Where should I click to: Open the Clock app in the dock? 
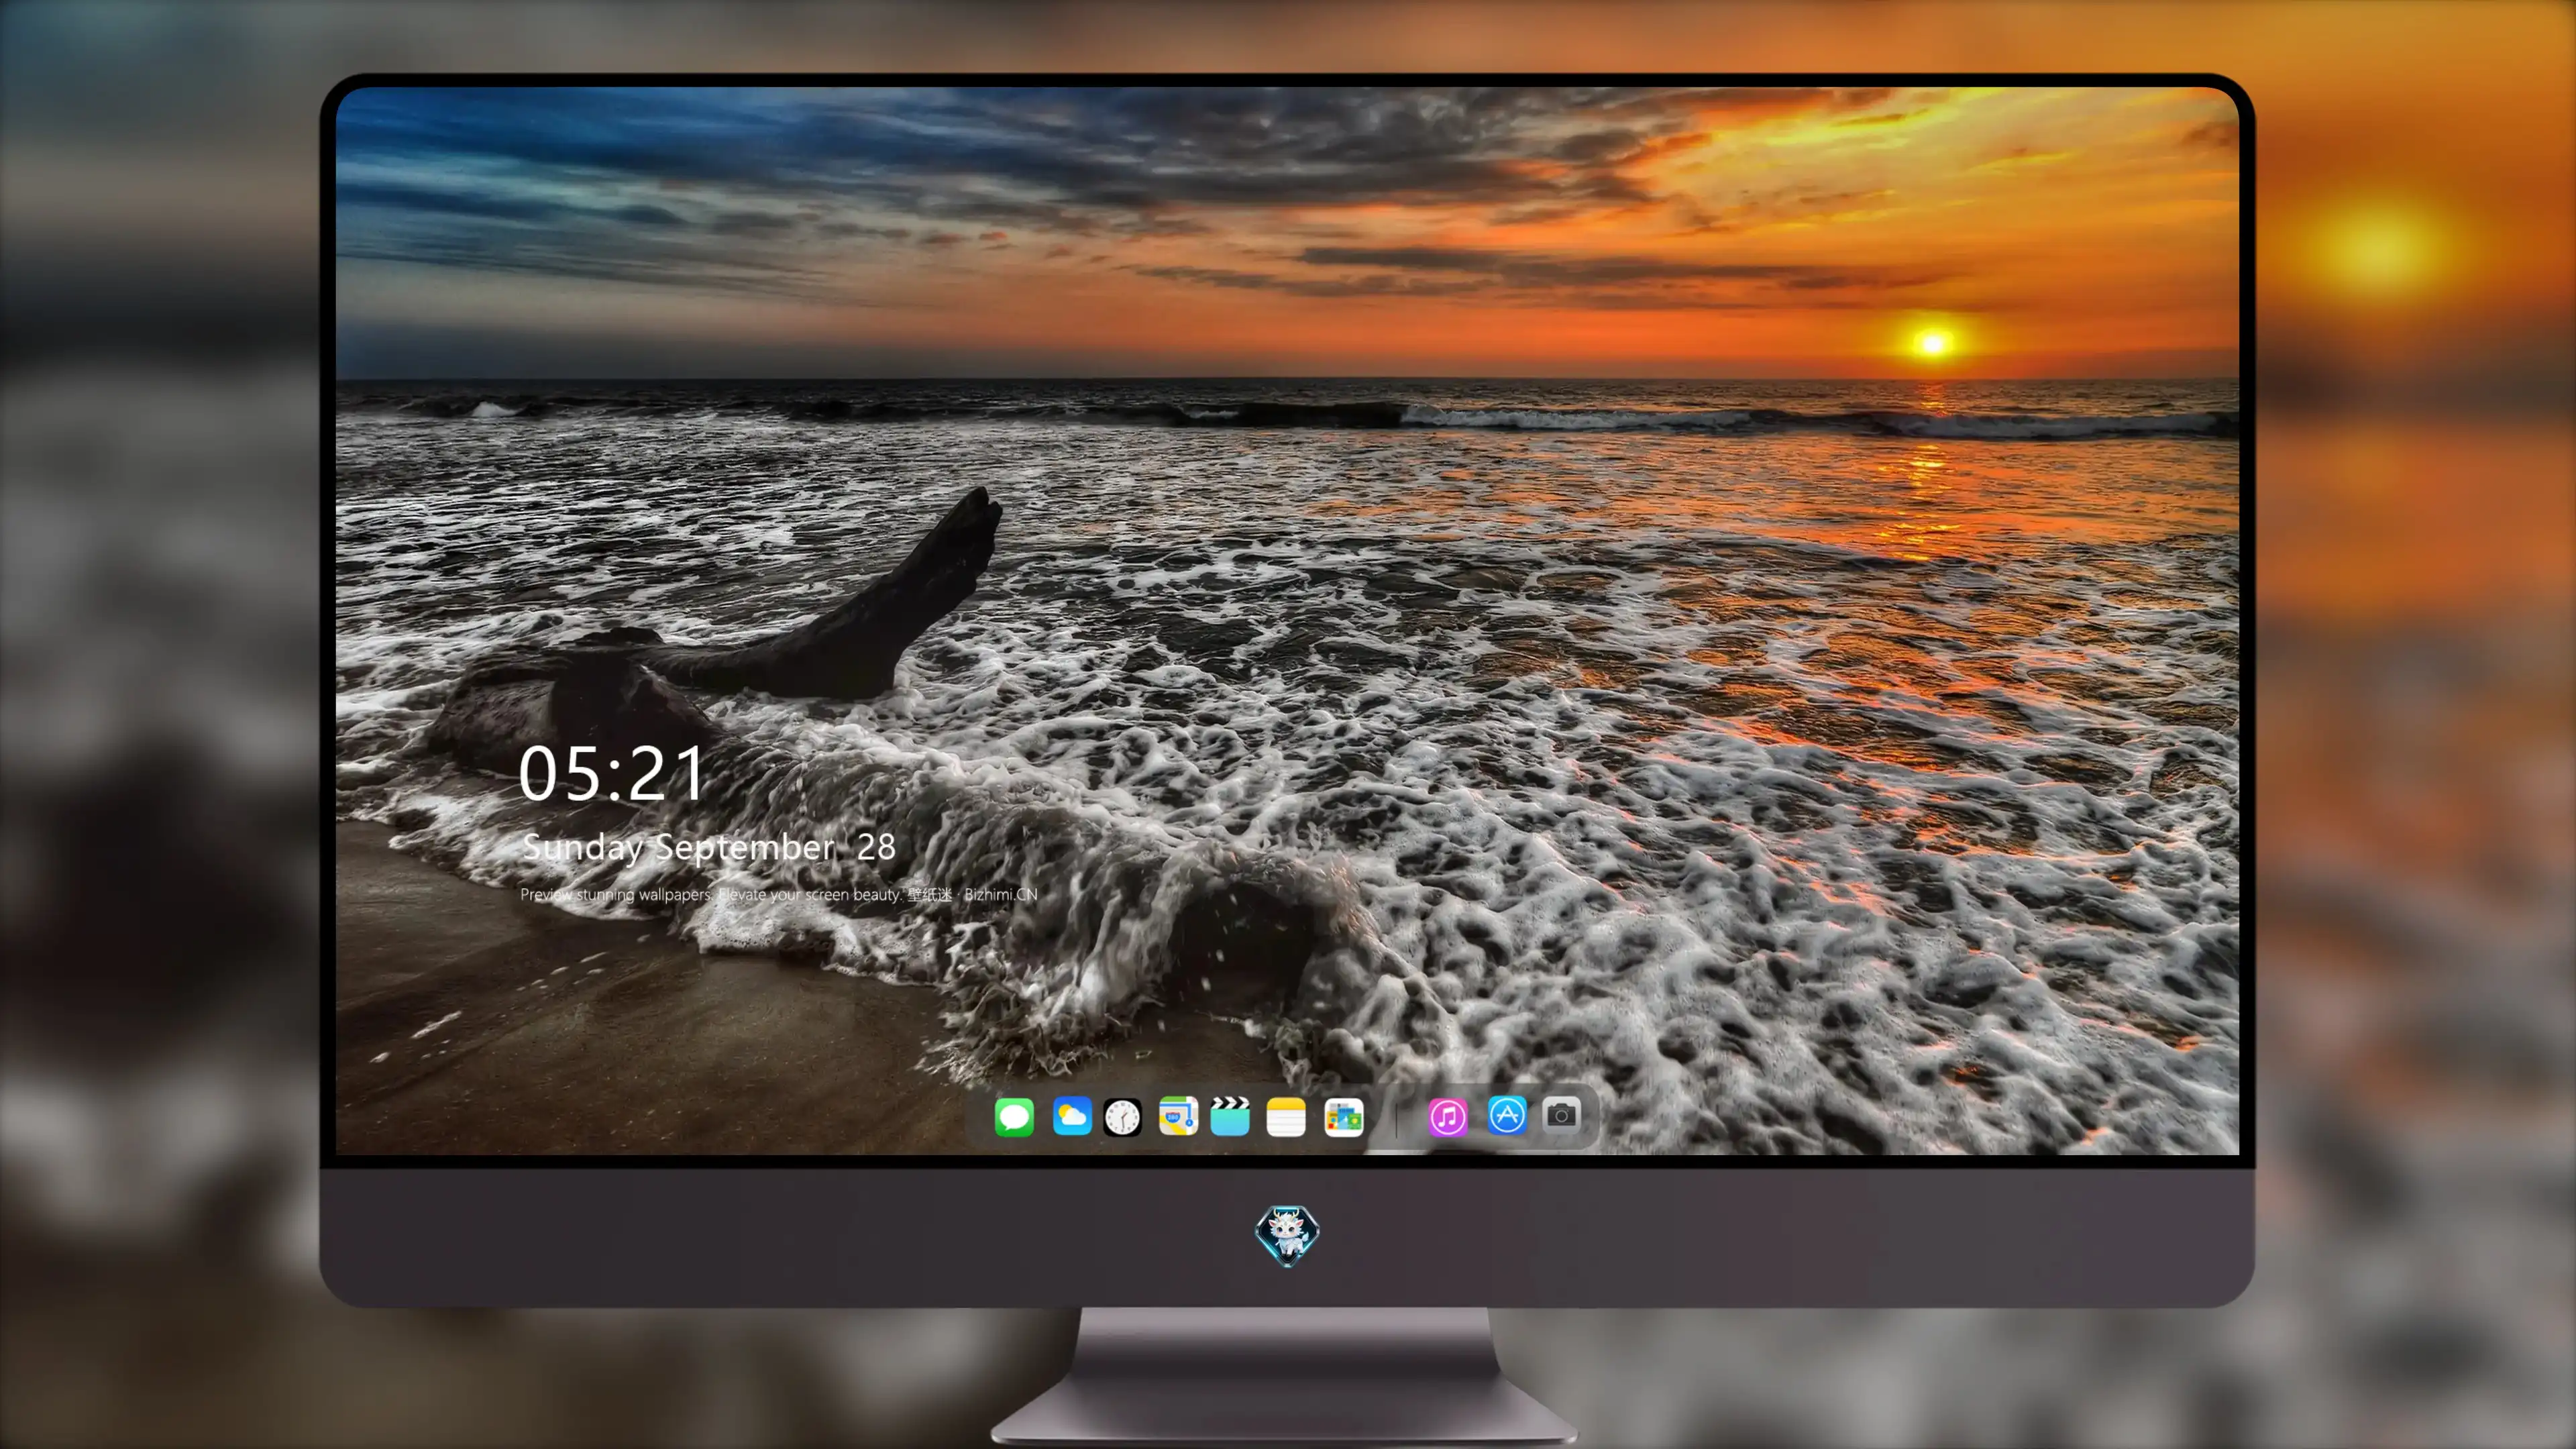pyautogui.click(x=1122, y=1117)
